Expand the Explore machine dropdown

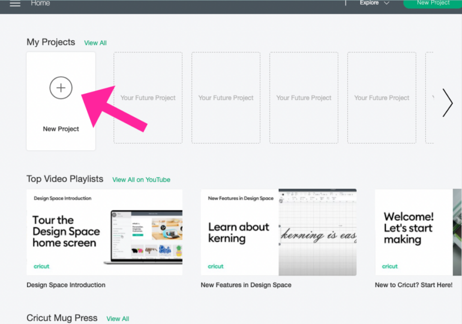coord(374,3)
